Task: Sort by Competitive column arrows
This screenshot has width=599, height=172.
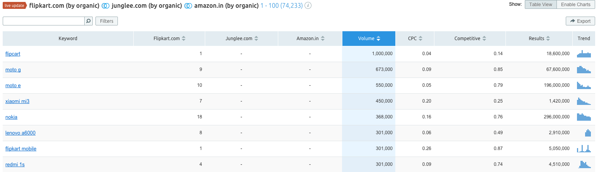Action: (x=484, y=39)
